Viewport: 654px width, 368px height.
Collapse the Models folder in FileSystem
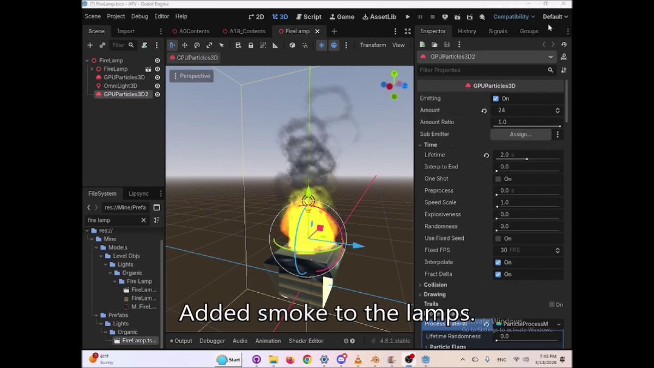coord(95,248)
